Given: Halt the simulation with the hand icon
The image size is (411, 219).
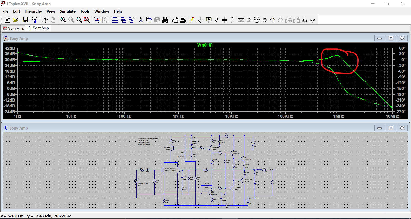Looking at the screenshot, I should 53,20.
